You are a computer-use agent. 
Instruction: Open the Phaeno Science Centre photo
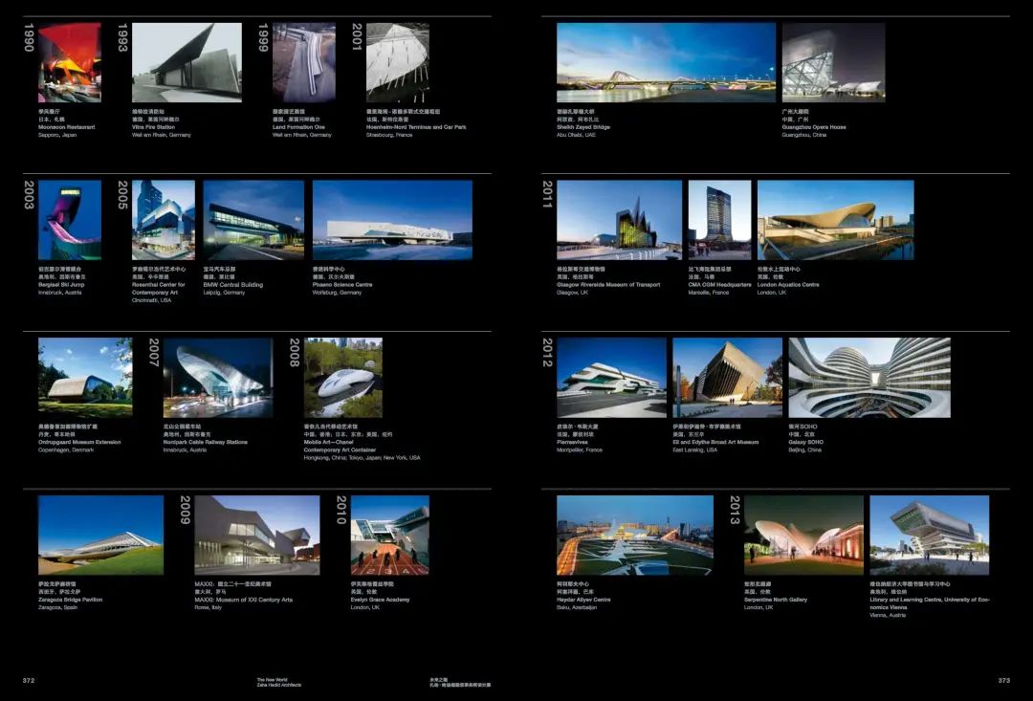393,220
